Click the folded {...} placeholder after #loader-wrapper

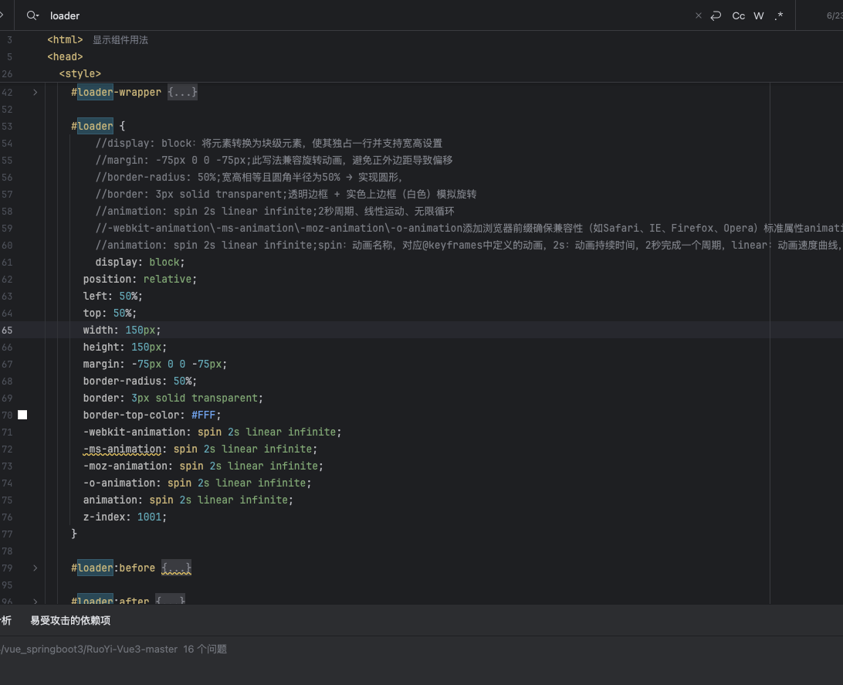pos(182,93)
